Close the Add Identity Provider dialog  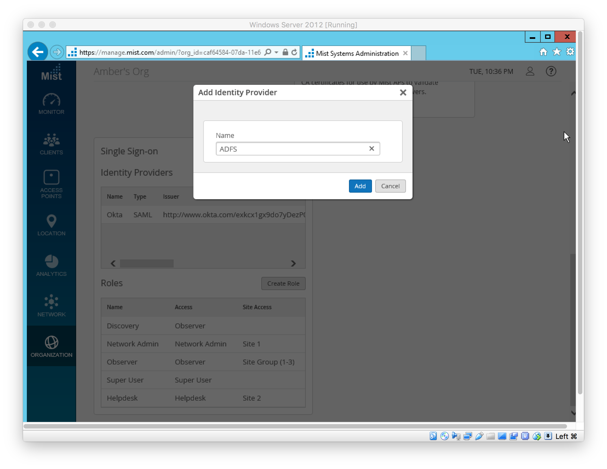tap(403, 92)
